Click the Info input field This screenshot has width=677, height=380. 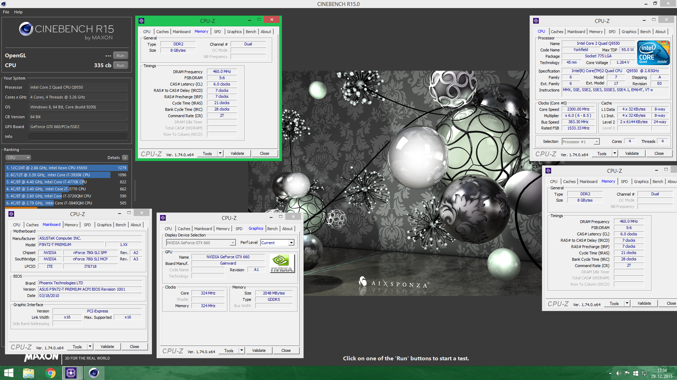point(78,137)
